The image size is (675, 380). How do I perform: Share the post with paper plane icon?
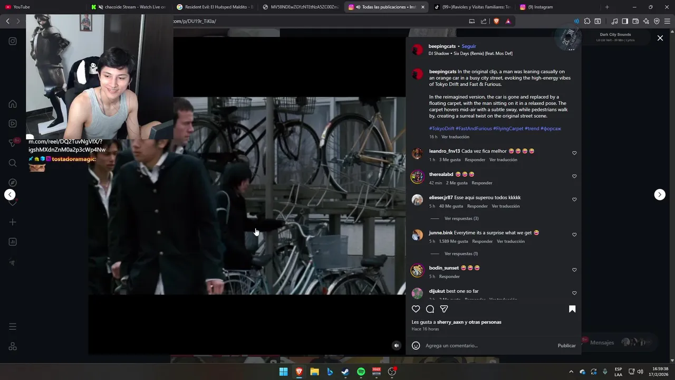coord(444,309)
